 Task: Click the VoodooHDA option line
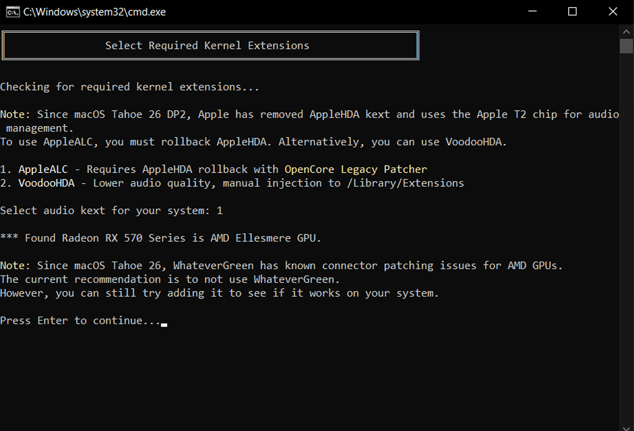[x=232, y=183]
